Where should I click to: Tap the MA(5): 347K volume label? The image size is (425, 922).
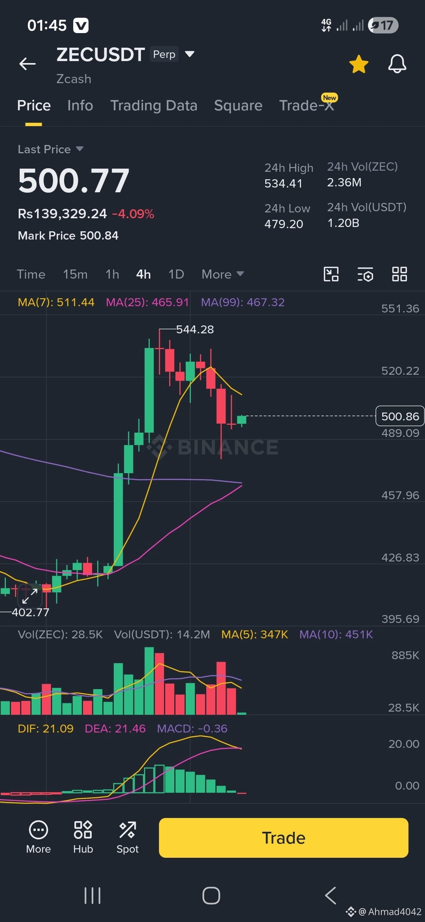(255, 634)
